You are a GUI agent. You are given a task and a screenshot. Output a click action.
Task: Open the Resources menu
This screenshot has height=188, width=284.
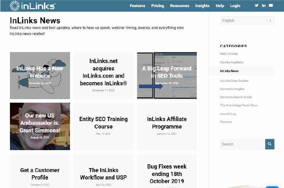179,6
